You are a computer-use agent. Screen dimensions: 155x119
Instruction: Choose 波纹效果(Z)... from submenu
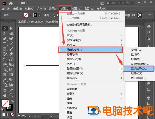(139, 68)
